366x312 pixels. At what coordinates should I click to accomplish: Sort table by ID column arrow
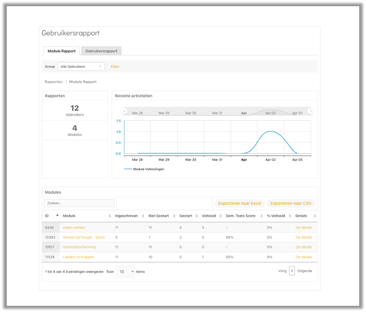click(57, 215)
